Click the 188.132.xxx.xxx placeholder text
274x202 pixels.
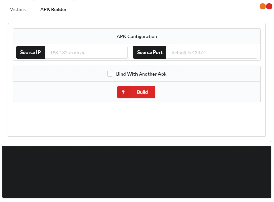[x=67, y=53]
